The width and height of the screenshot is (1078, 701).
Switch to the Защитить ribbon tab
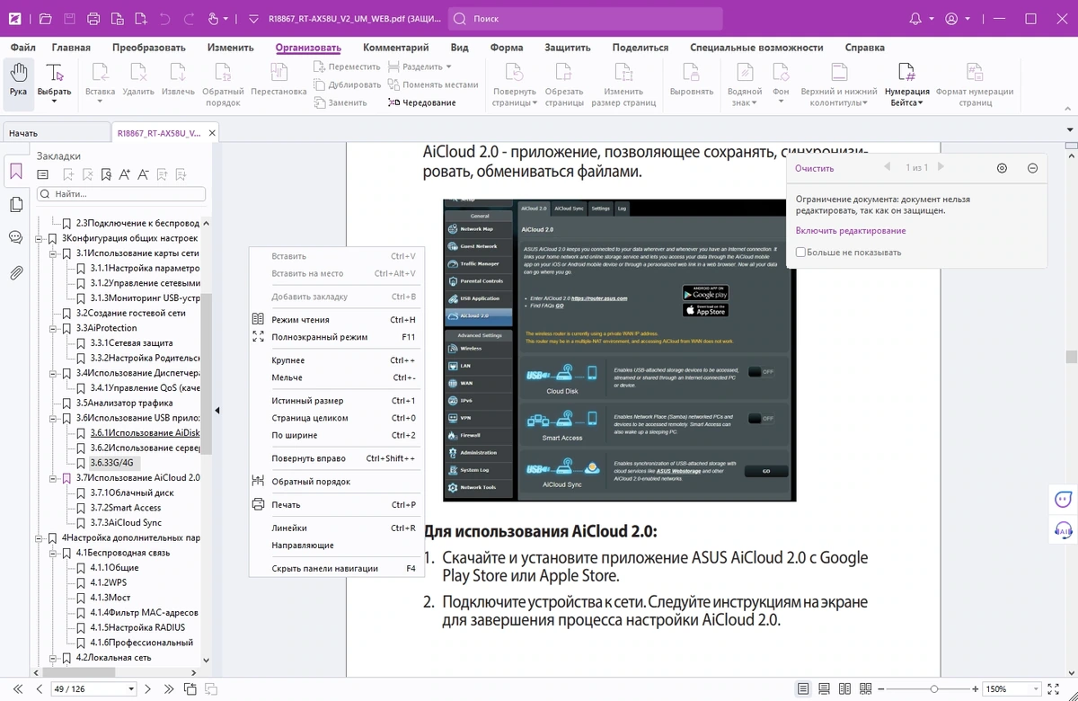(x=568, y=48)
